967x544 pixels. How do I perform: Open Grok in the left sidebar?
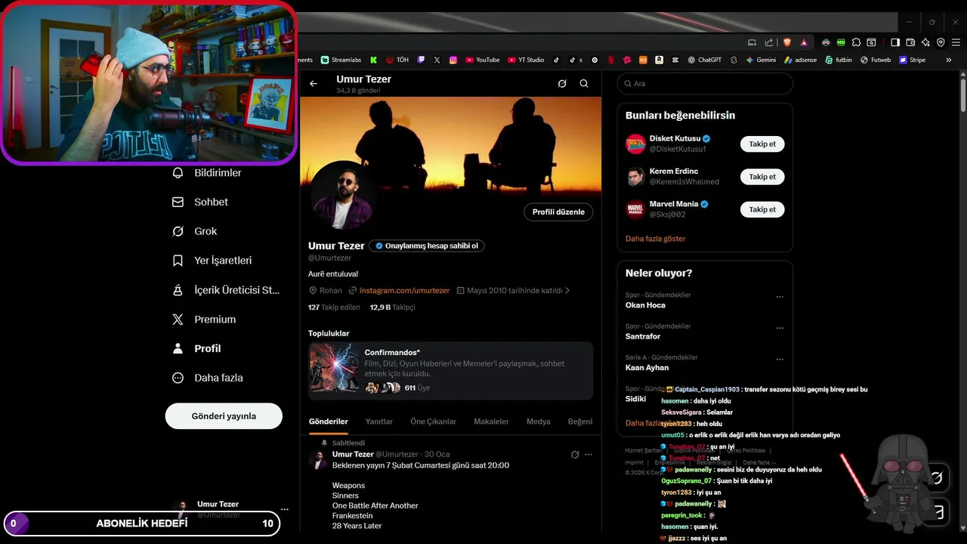click(x=195, y=231)
